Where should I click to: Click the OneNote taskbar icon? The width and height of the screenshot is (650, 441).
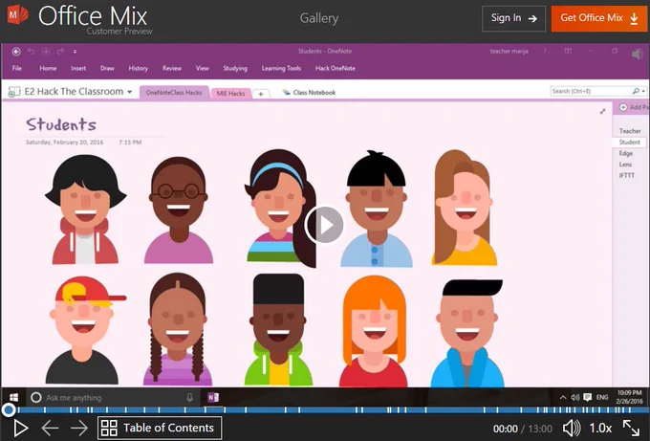pyautogui.click(x=213, y=397)
